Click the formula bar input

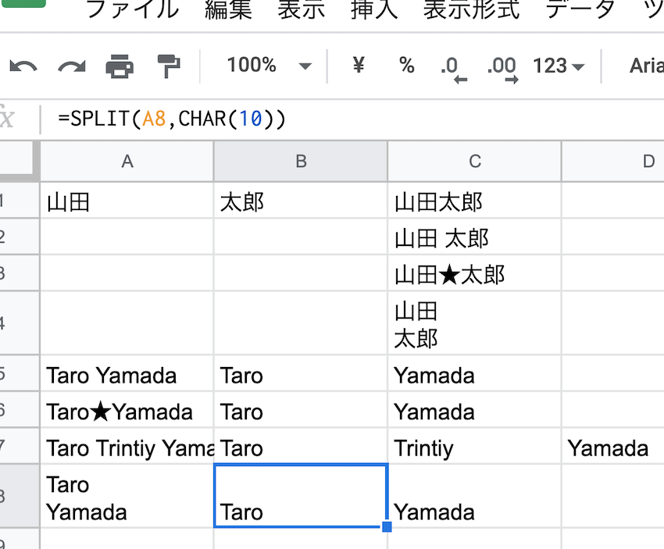[x=352, y=119]
